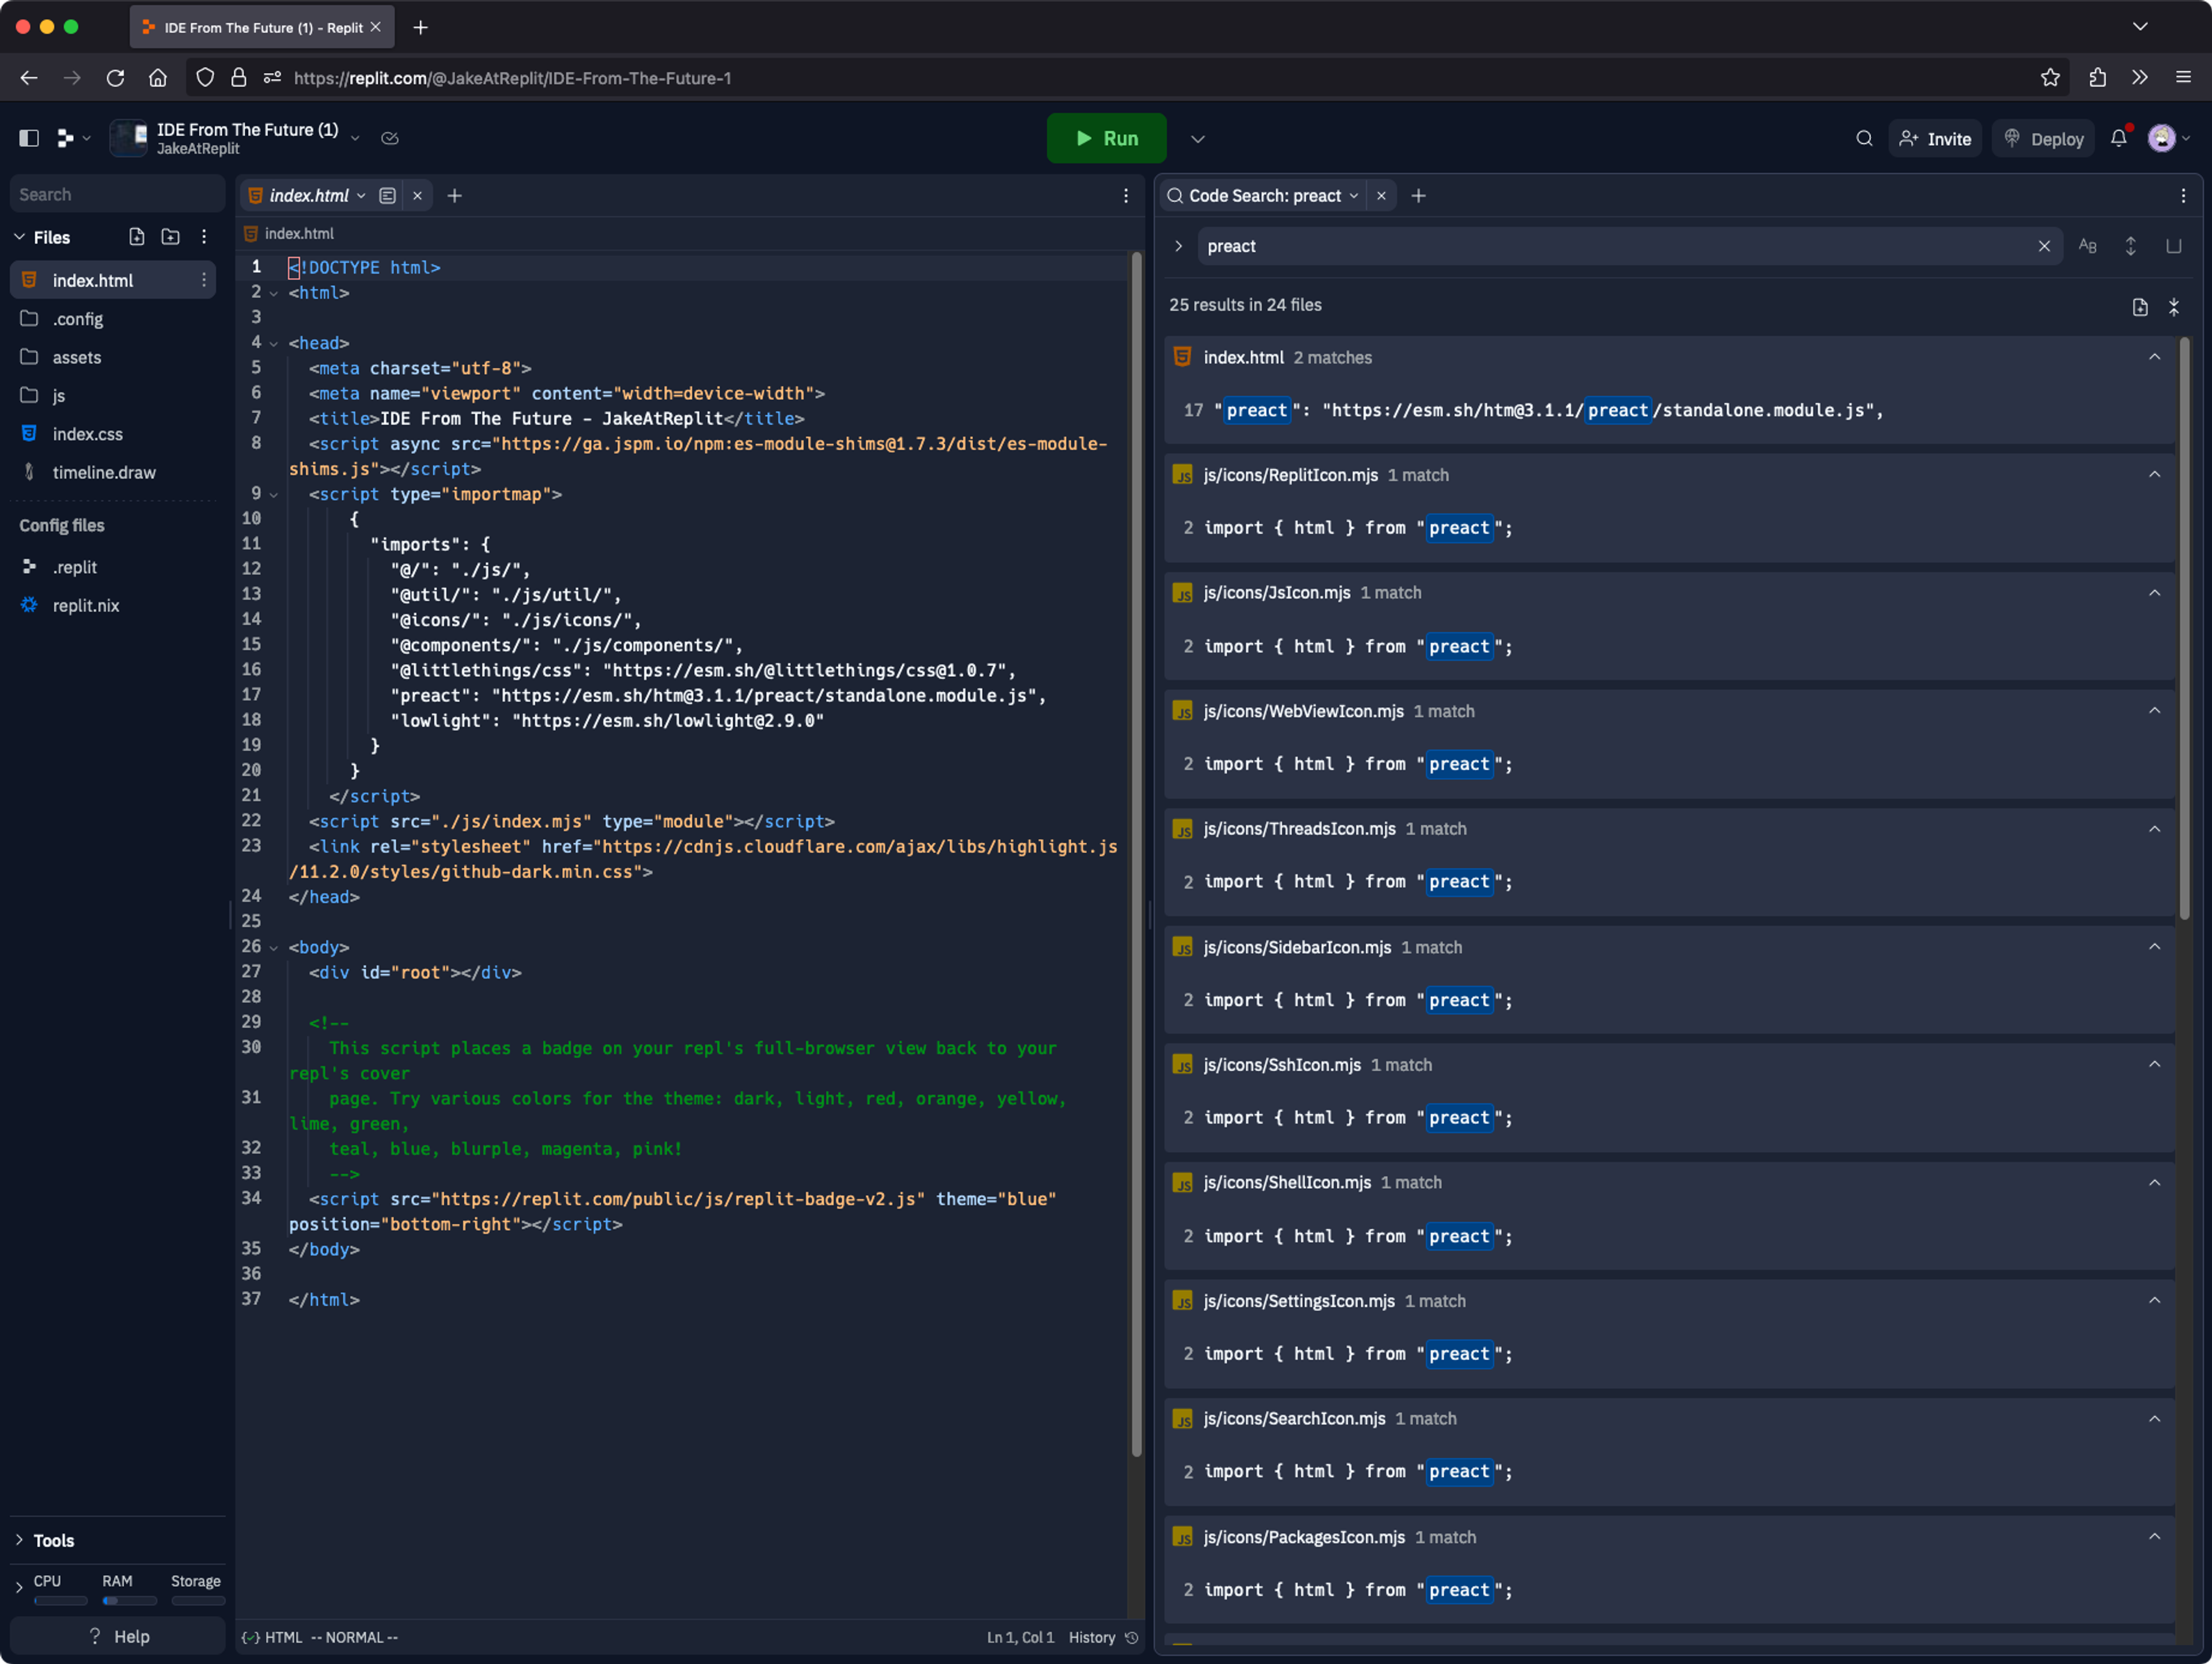Open search results in new file

coord(2140,307)
